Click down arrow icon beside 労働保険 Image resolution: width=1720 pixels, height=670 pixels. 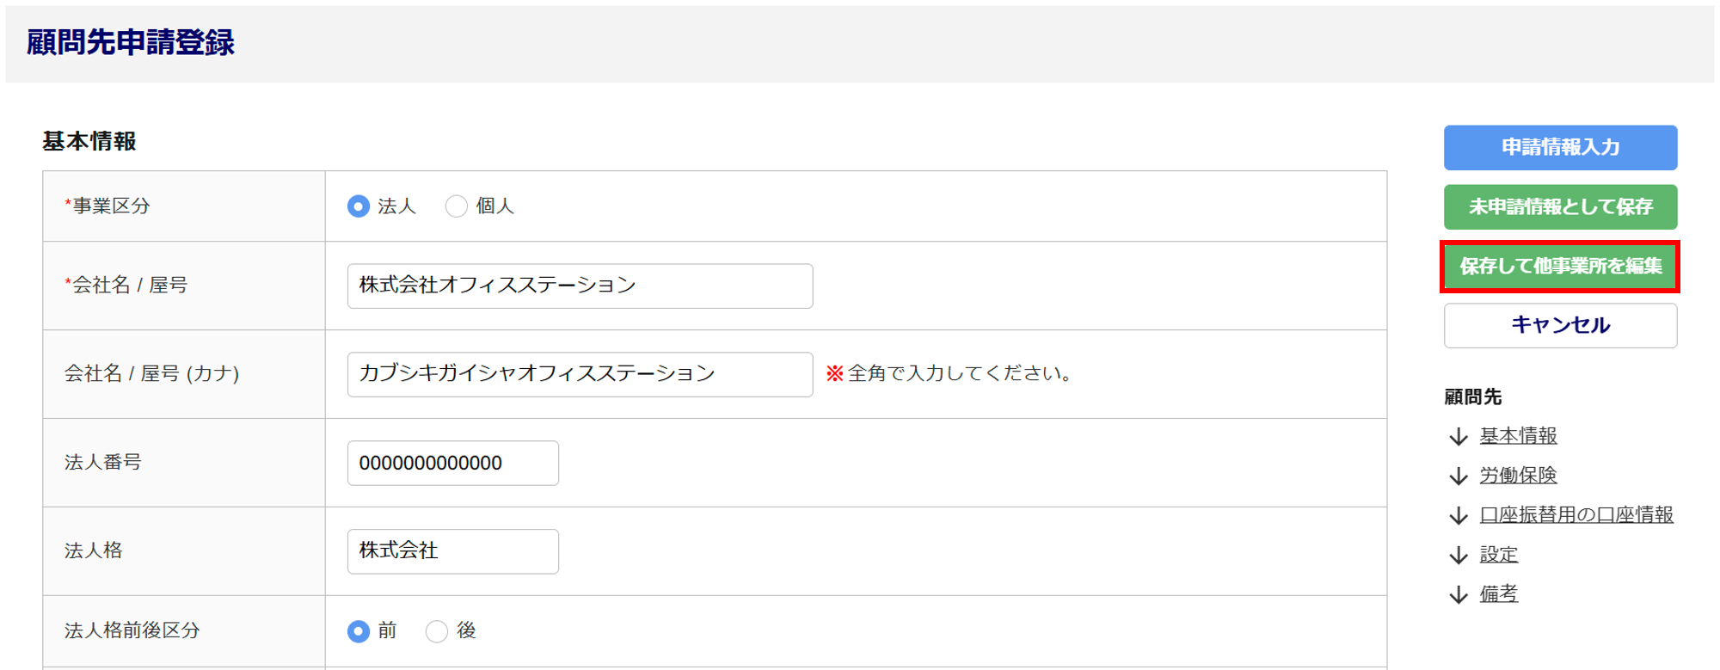click(x=1458, y=476)
